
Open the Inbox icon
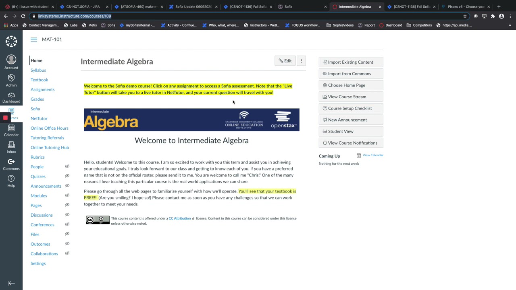(x=11, y=145)
